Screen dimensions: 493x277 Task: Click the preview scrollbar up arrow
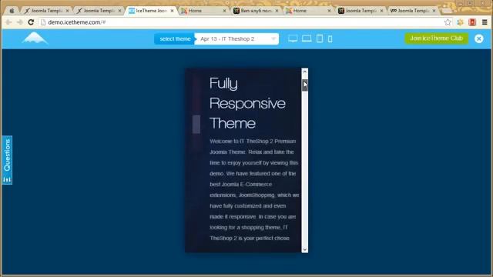coord(305,72)
